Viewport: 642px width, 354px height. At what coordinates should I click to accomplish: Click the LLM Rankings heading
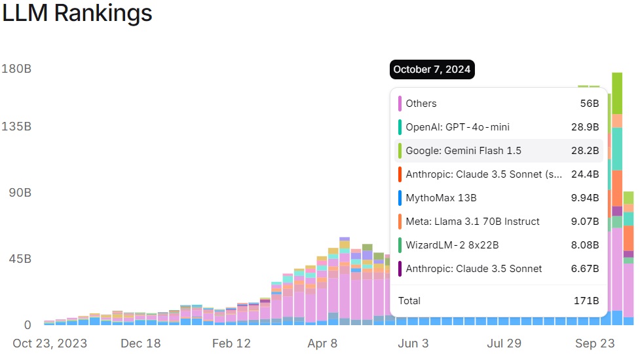[x=77, y=13]
